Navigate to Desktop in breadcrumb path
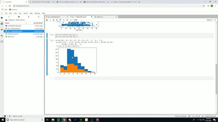Viewport: 218px width, 122px height. coord(11,20)
